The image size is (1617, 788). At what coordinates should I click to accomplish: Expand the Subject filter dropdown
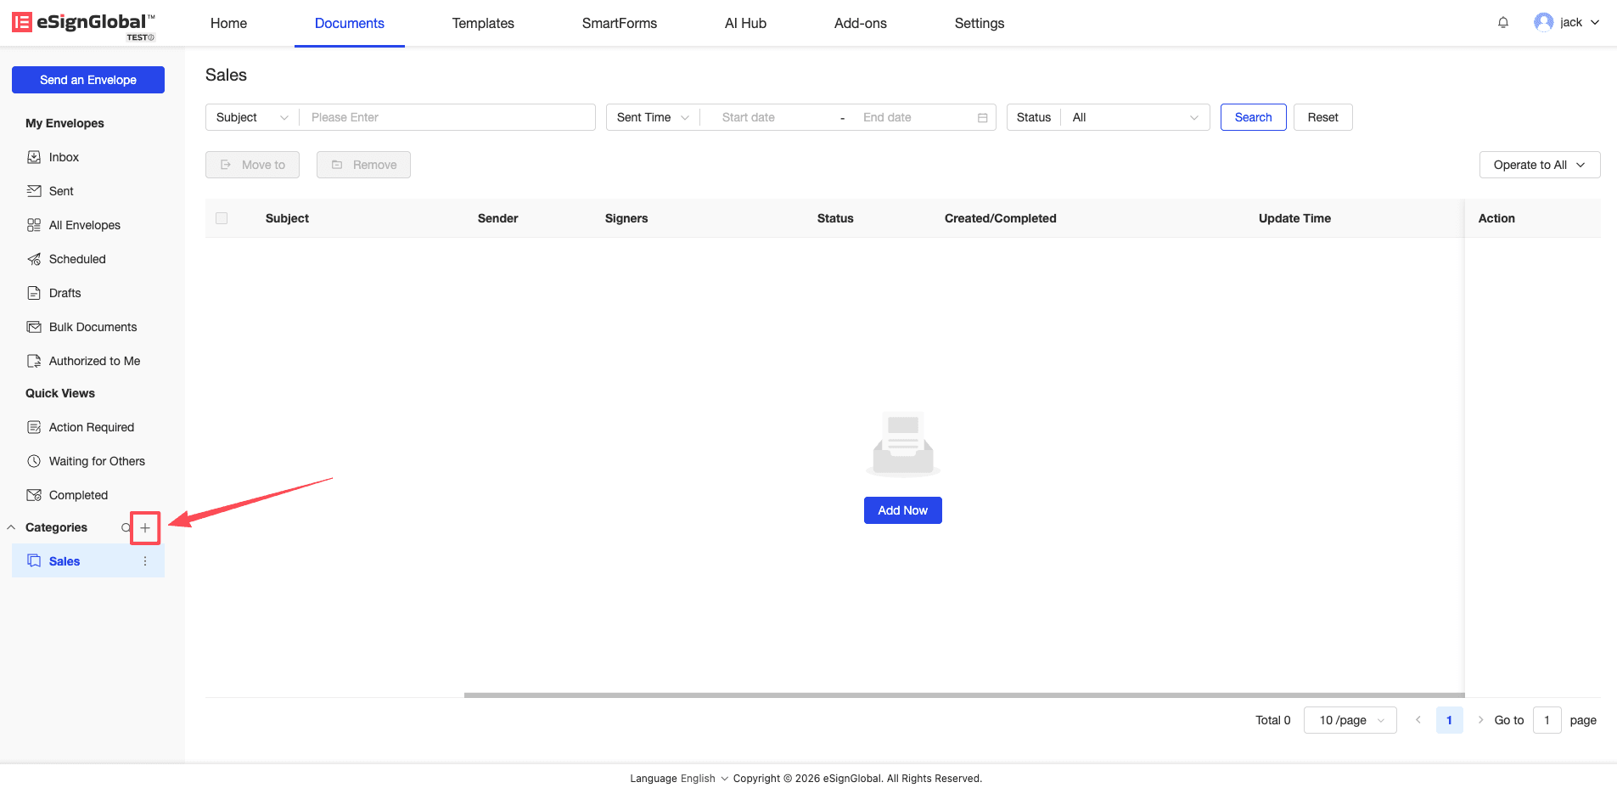click(252, 117)
